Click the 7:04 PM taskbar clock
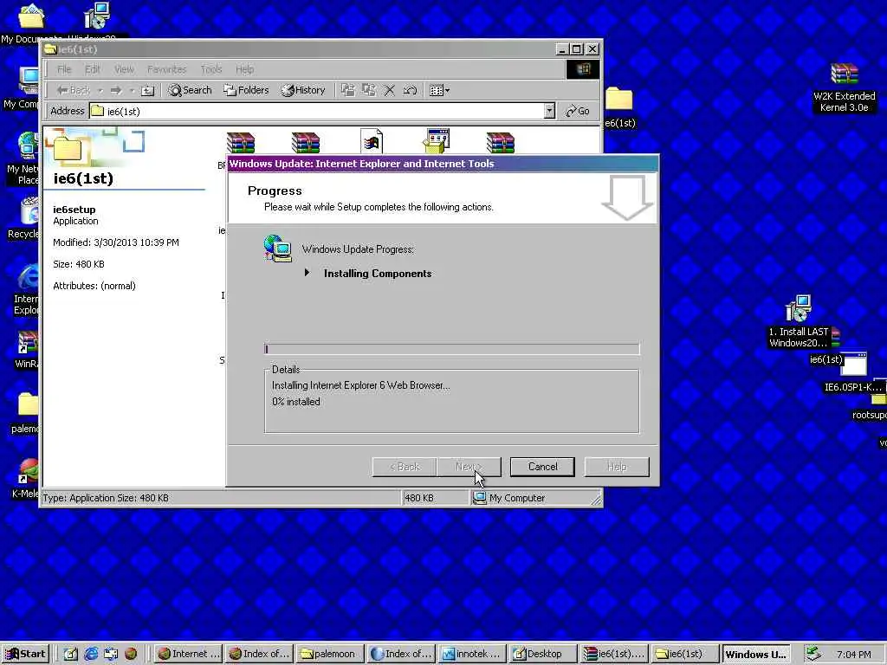The image size is (887, 665). click(853, 655)
